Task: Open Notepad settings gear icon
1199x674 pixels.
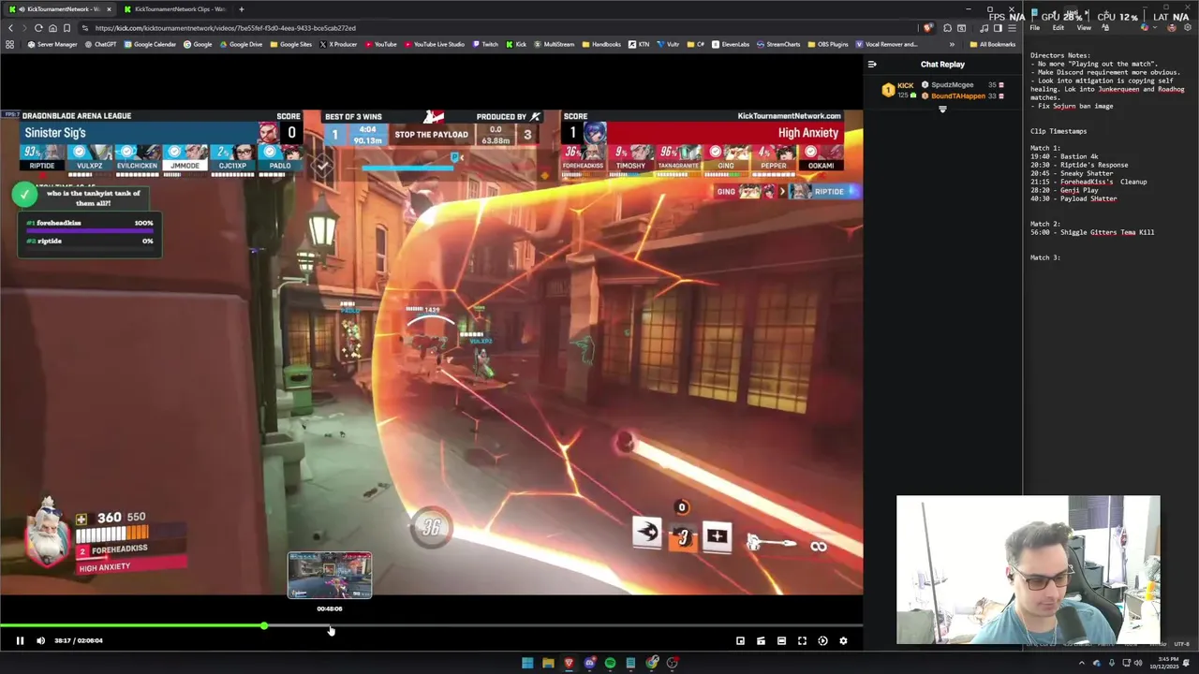Action: 1188,28
